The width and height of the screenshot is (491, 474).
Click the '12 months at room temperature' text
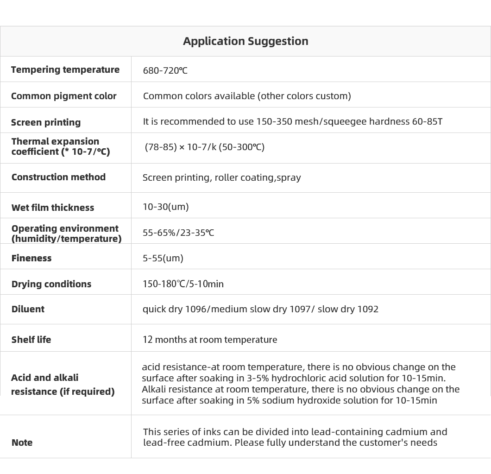tap(210, 340)
